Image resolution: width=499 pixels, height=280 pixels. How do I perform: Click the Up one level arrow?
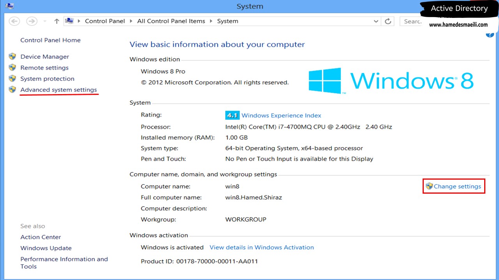(x=57, y=21)
